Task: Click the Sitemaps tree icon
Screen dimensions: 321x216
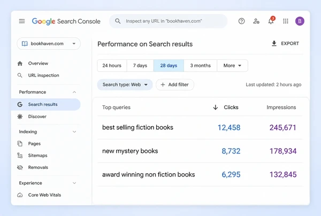Action: tap(20, 156)
